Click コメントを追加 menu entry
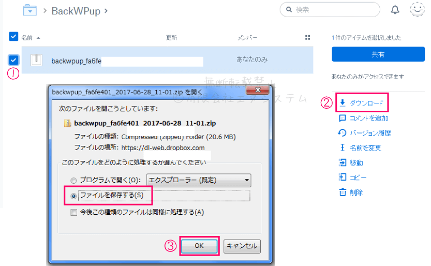This screenshot has height=266, width=431. [368, 118]
